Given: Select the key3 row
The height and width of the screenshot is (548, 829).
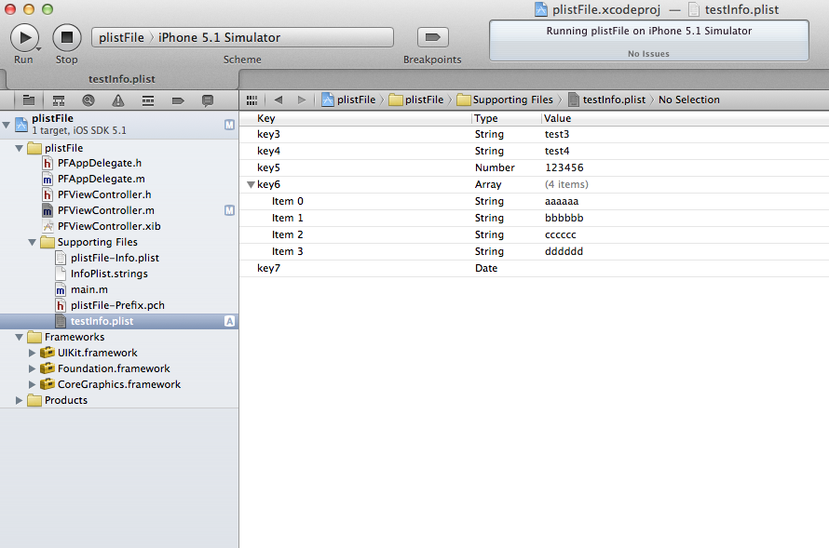Looking at the screenshot, I should click(534, 135).
